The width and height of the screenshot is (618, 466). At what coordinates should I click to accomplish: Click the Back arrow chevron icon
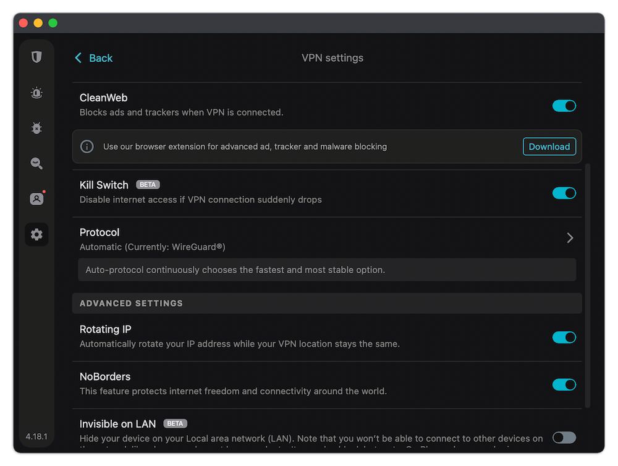pyautogui.click(x=78, y=58)
